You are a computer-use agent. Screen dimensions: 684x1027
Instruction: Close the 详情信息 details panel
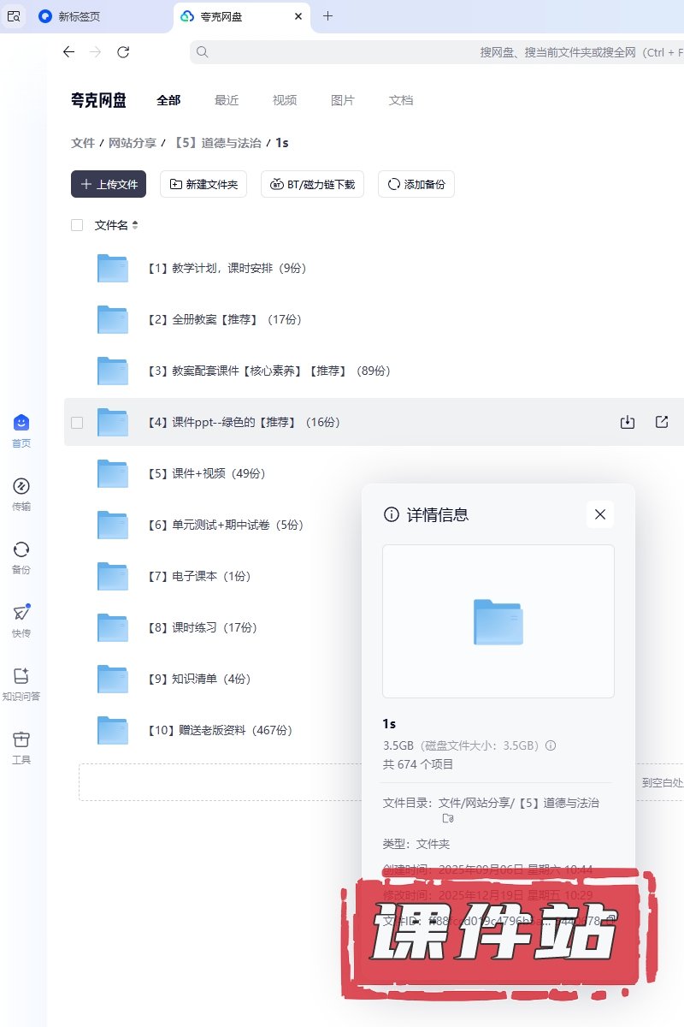point(600,514)
